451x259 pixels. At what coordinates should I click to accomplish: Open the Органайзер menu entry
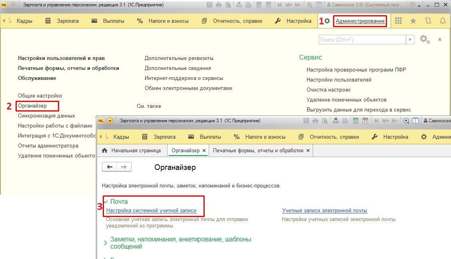[32, 106]
